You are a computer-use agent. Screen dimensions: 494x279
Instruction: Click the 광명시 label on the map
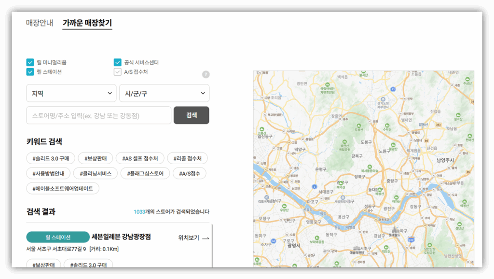point(294,245)
